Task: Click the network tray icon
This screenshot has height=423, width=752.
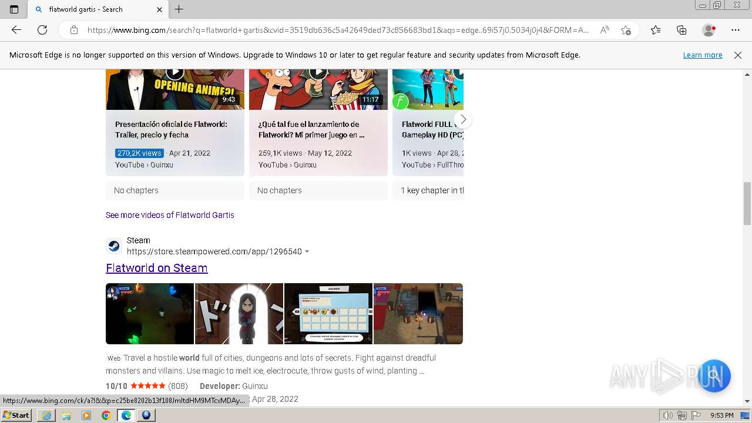Action: tap(682, 415)
